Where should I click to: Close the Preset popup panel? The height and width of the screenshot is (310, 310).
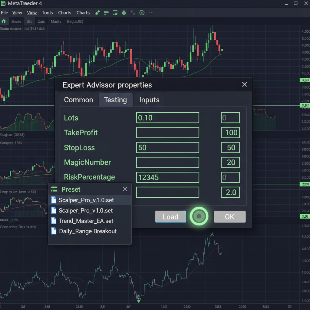point(125,190)
